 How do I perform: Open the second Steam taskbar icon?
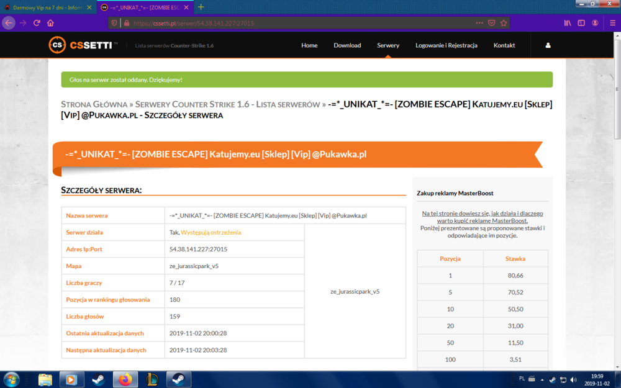(x=179, y=380)
